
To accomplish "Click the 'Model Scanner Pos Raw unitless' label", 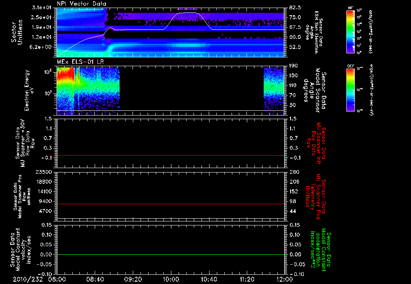I will tap(22, 197).
